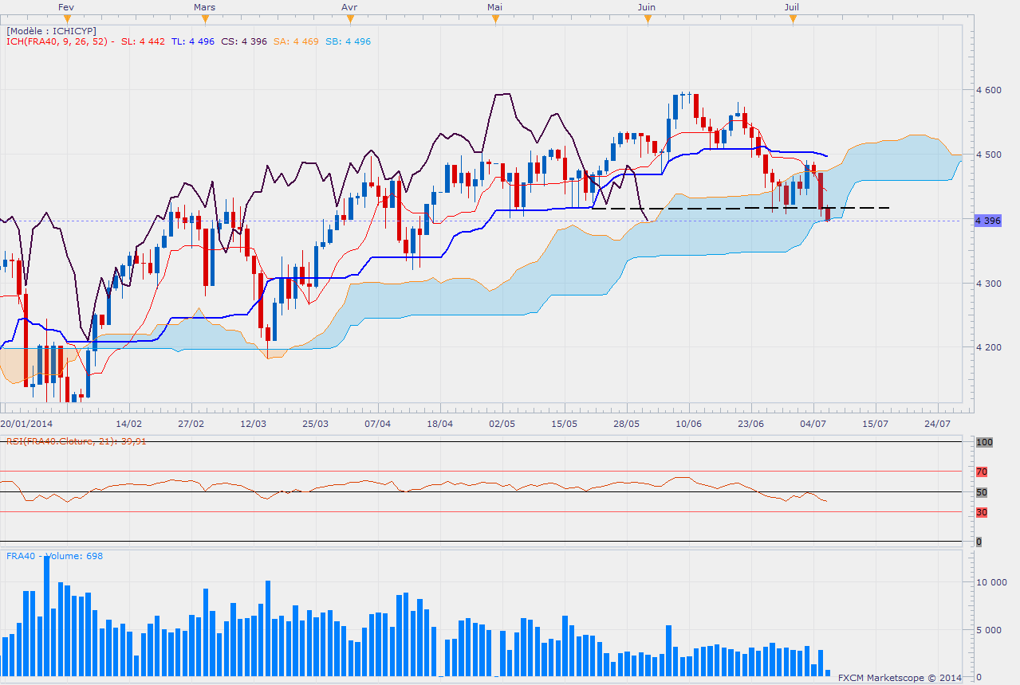Click the '4 300' price axis label
The width and height of the screenshot is (1020, 685).
click(989, 284)
